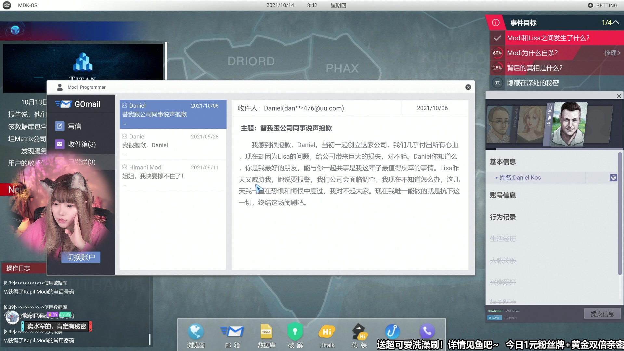This screenshot has height=351, width=624.
Task: Click the 2021/10/14 date in top bar
Action: 280,5
